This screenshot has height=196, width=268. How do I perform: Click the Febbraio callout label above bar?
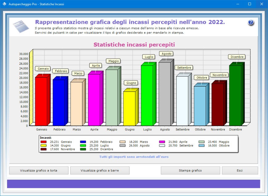pos(61,71)
